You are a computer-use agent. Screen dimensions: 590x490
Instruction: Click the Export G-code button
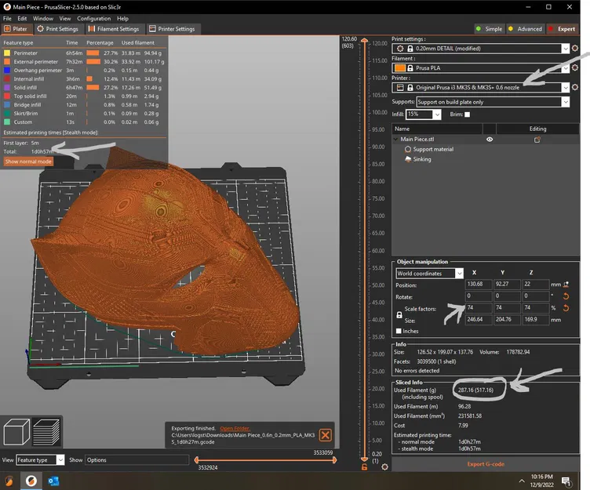click(x=486, y=464)
